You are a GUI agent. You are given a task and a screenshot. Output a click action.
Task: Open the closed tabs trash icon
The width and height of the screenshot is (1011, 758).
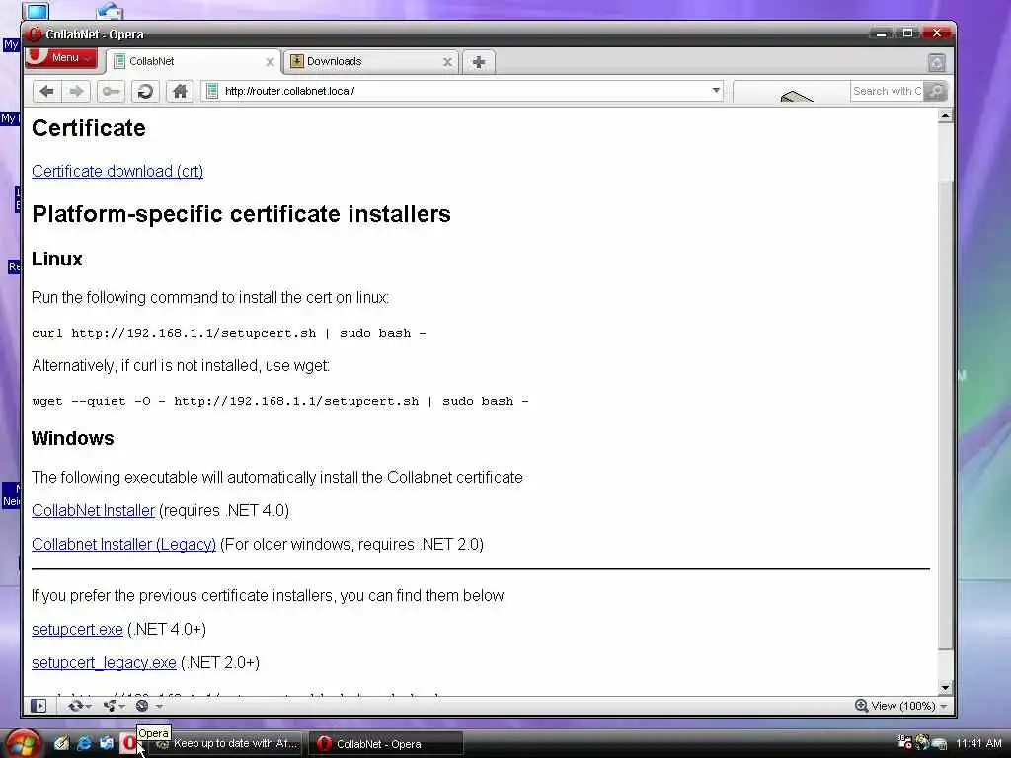coord(936,62)
